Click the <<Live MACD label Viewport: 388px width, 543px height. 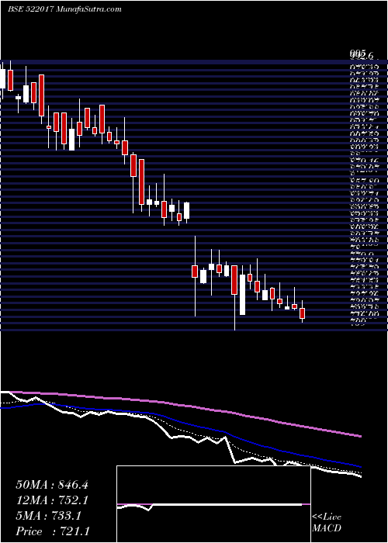327,523
